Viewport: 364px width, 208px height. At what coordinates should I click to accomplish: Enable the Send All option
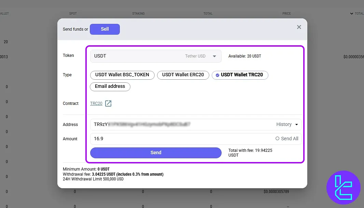287,139
